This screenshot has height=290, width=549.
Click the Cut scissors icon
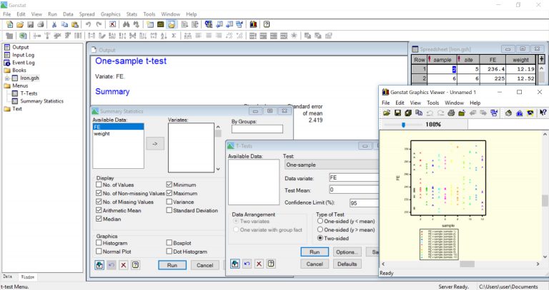pyautogui.click(x=54, y=24)
